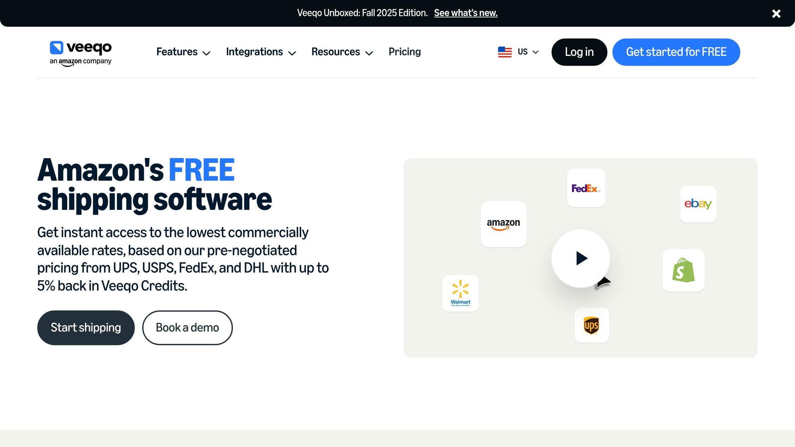
Task: Open the Pricing page from navigation
Action: click(x=404, y=52)
